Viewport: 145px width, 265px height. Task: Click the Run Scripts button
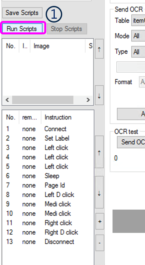coord(22,28)
